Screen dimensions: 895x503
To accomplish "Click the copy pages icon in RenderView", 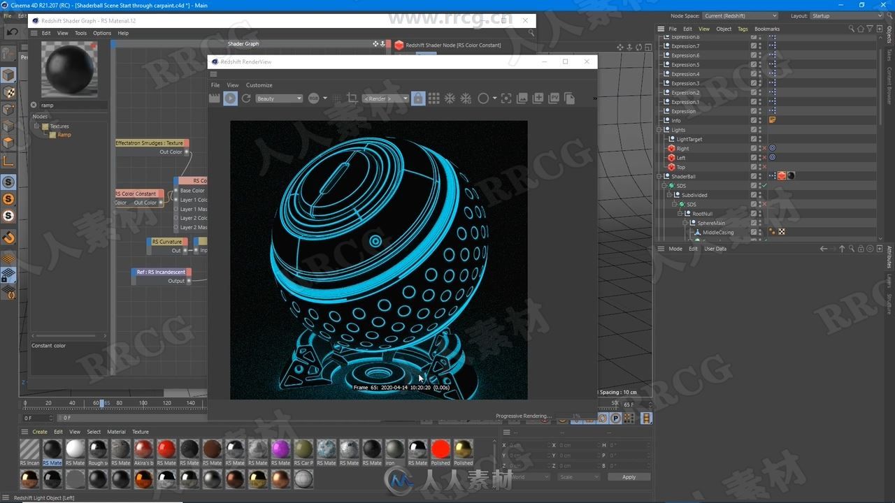I will 569,99.
